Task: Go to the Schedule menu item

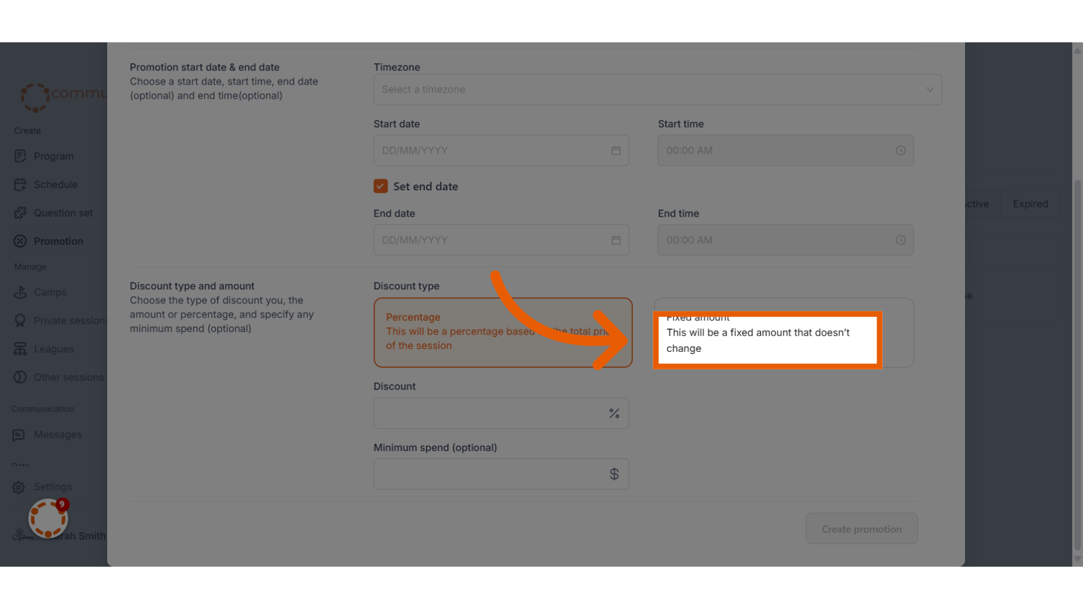Action: click(x=55, y=184)
